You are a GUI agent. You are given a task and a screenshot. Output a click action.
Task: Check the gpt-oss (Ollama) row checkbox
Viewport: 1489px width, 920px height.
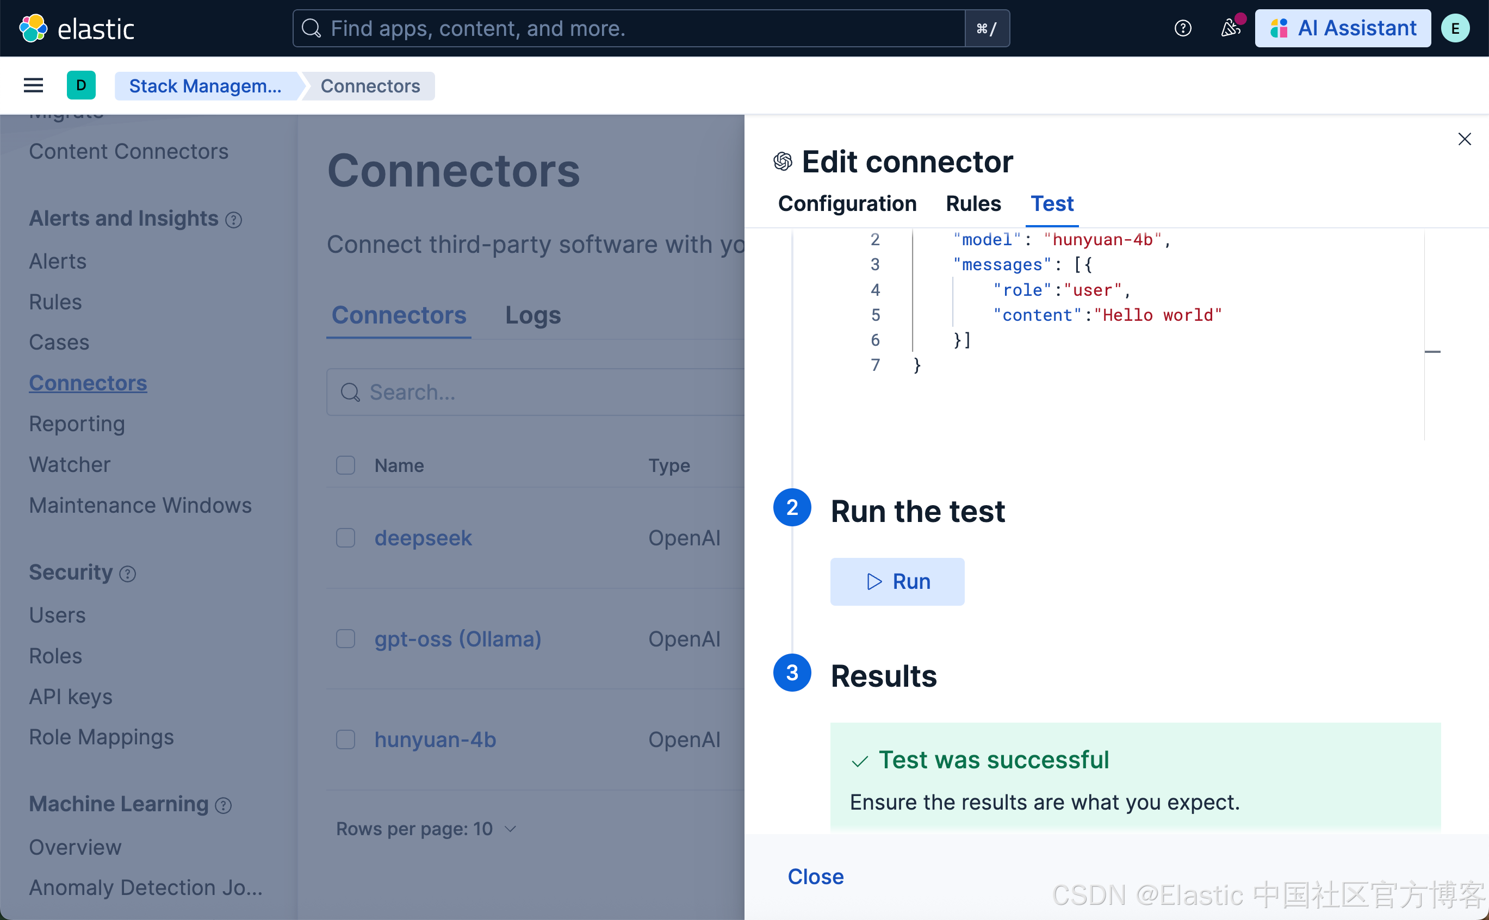pos(346,639)
